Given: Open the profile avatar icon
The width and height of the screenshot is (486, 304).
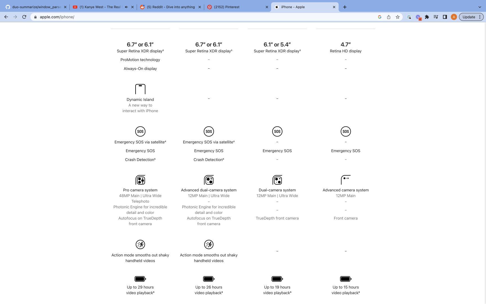Looking at the screenshot, I should [x=453, y=17].
